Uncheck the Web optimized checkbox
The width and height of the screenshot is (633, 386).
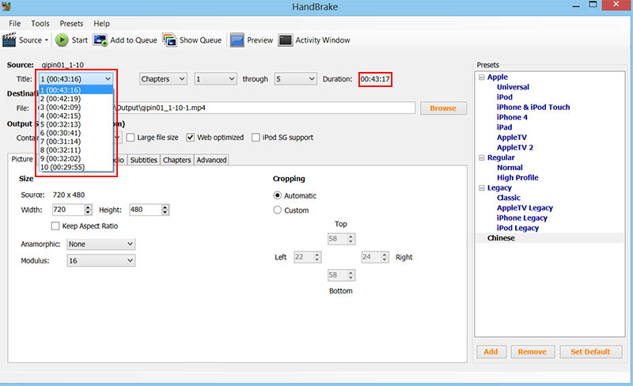coord(191,138)
